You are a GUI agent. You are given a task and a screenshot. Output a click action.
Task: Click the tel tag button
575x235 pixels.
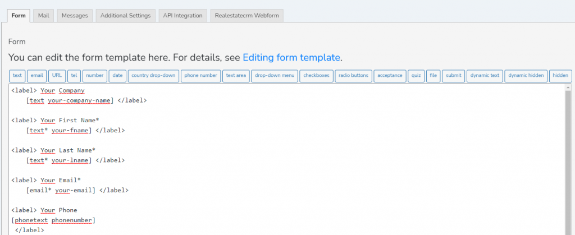point(74,76)
